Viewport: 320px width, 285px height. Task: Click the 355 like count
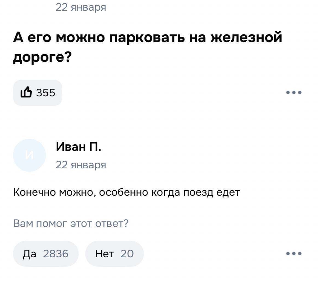click(x=46, y=93)
